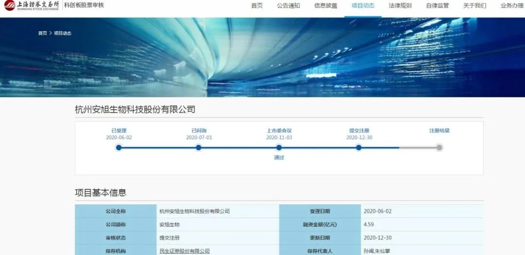The image size is (525, 255).
Task: Select the 项目动态 navigation tab
Action: click(x=363, y=6)
